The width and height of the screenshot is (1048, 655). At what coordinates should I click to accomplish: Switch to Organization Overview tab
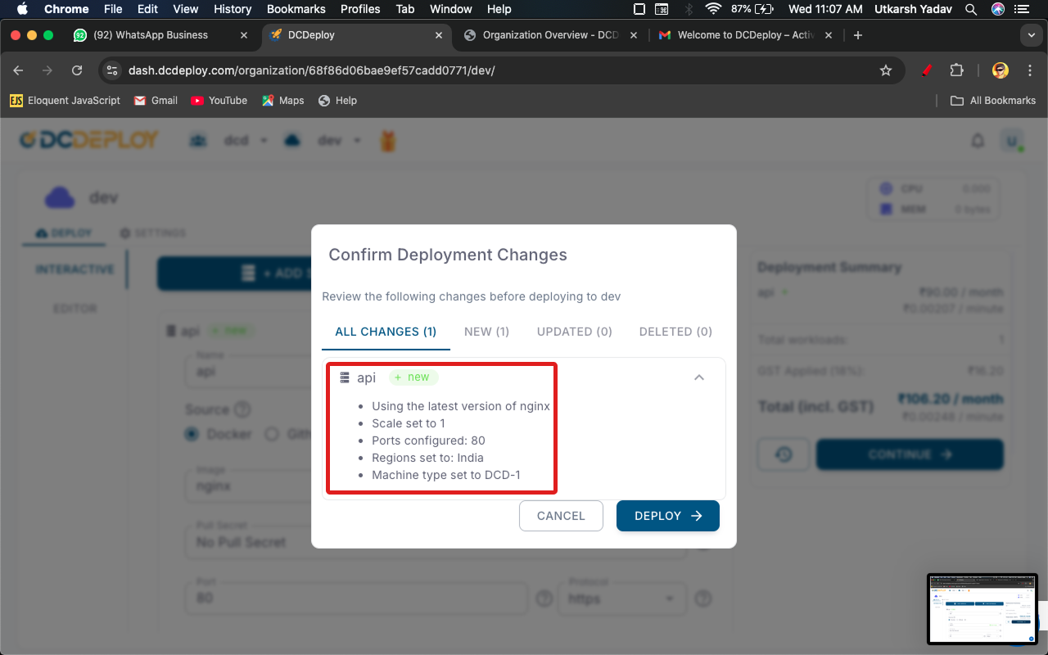pyautogui.click(x=549, y=35)
